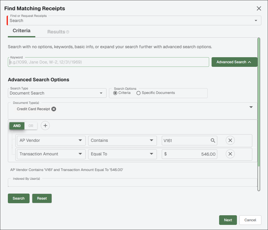Select the Criteria radio option
This screenshot has width=268, height=230.
click(115, 93)
